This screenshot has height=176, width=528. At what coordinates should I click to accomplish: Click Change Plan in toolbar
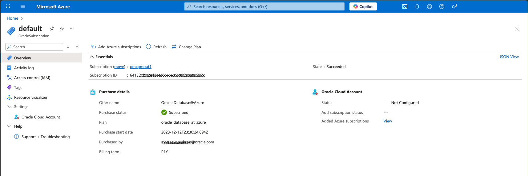[x=186, y=47]
